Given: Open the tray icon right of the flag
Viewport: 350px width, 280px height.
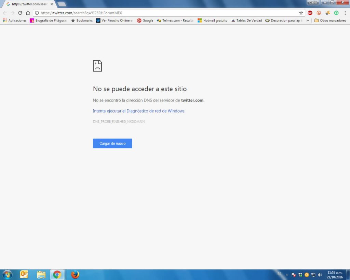Looking at the screenshot, I should coord(300,275).
